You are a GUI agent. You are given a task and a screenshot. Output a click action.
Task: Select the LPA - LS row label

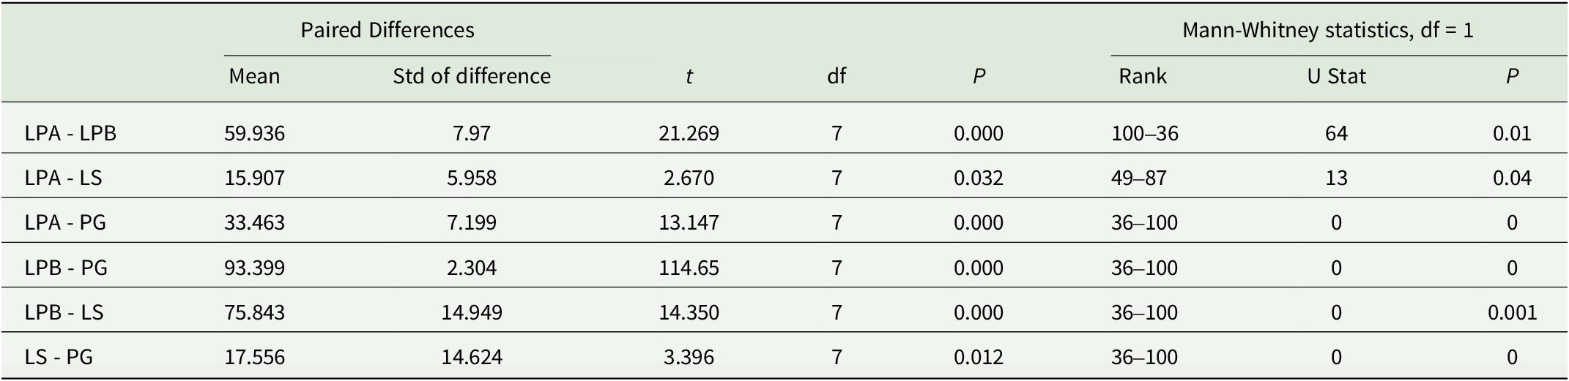point(63,178)
